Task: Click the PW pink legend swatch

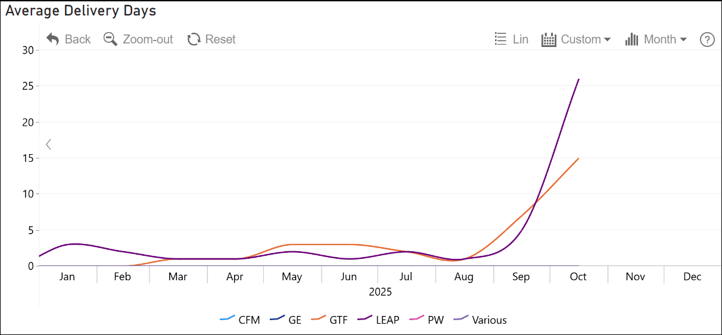Action: coord(418,320)
